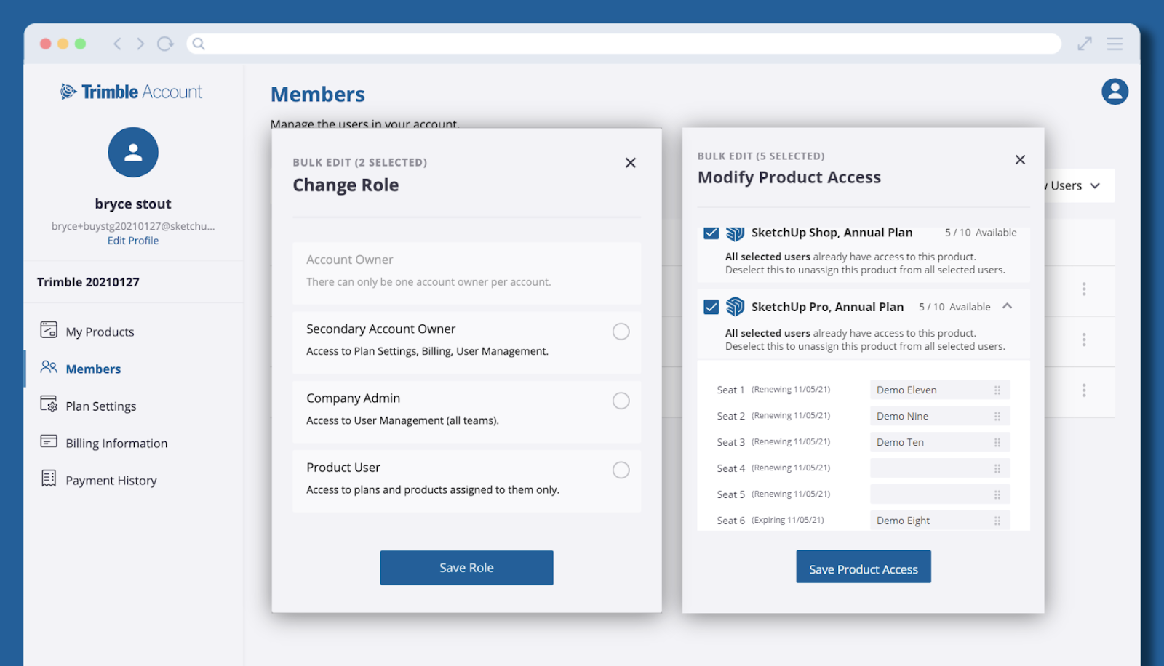
Task: Click the "Members" page heading
Action: coord(318,95)
